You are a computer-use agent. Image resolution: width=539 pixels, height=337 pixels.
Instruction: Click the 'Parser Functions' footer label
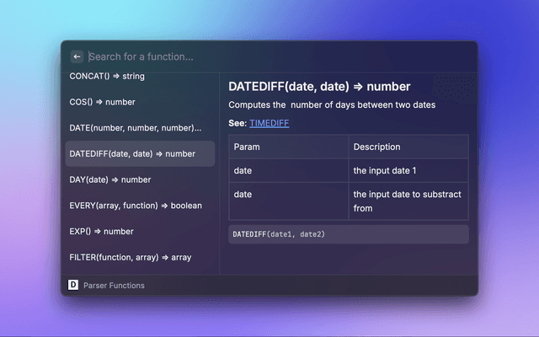point(115,286)
